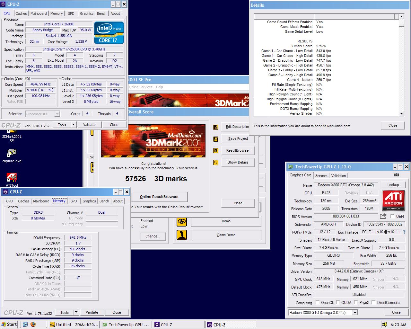Click the Change... button in 3DMark
Viewport: 411px width, 329px height.
[x=153, y=236]
